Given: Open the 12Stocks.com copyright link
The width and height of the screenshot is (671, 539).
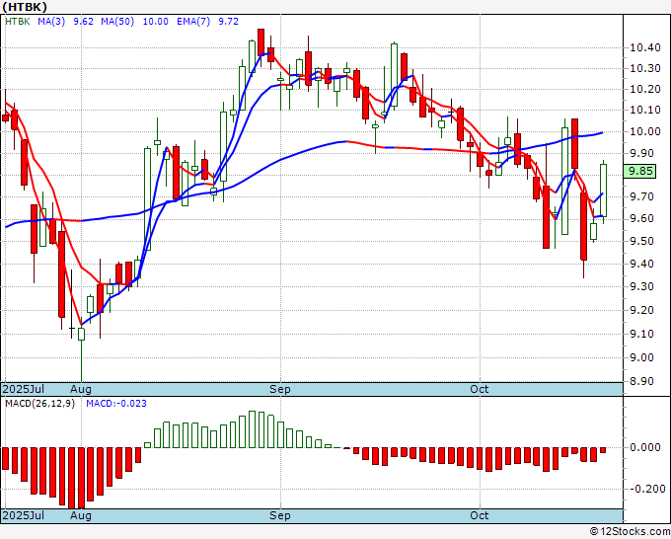Looking at the screenshot, I should click(x=630, y=532).
